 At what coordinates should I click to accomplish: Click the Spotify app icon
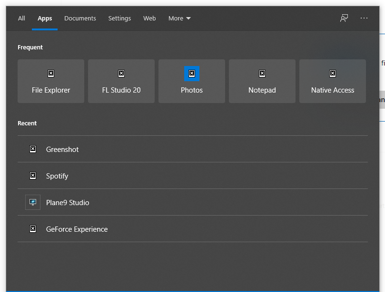[32, 175]
